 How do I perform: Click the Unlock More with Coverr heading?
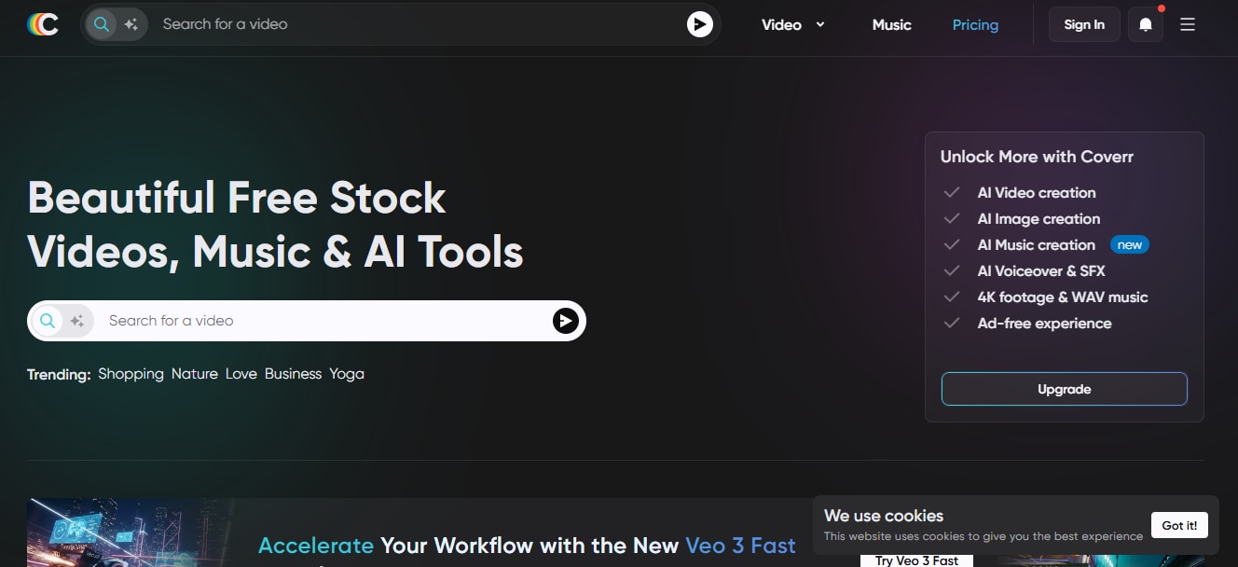pos(1037,157)
